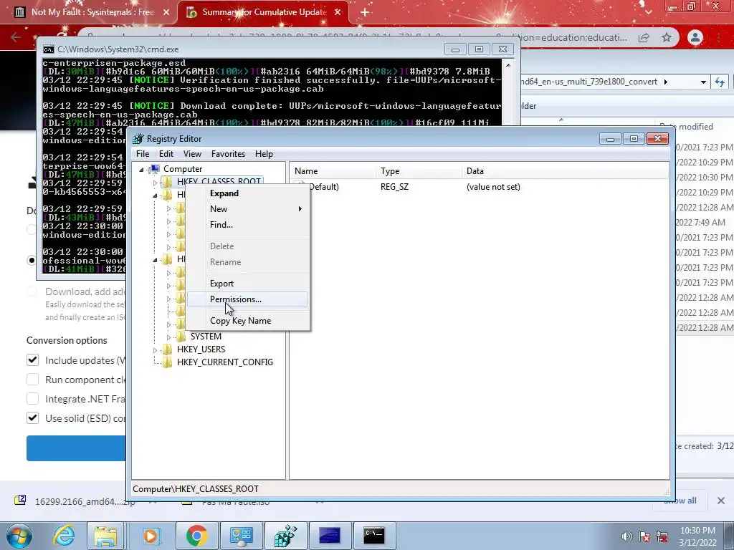Click the Registry Editor title bar icon
734x550 pixels.
pos(138,139)
